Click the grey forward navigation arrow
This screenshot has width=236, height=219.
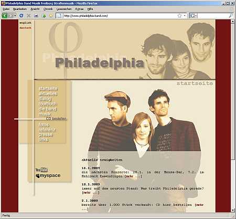click(x=10, y=16)
